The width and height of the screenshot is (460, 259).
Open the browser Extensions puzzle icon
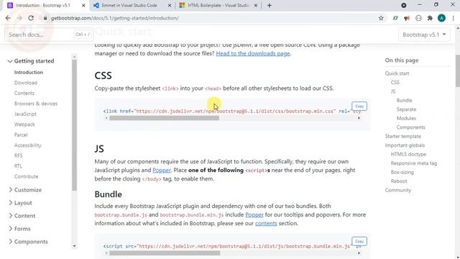pyautogui.click(x=430, y=18)
